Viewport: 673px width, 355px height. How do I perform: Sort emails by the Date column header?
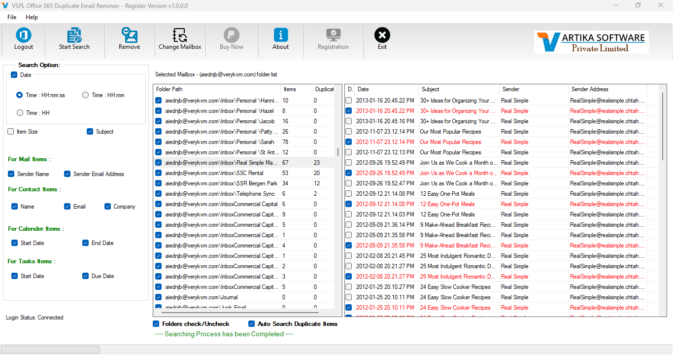point(387,89)
